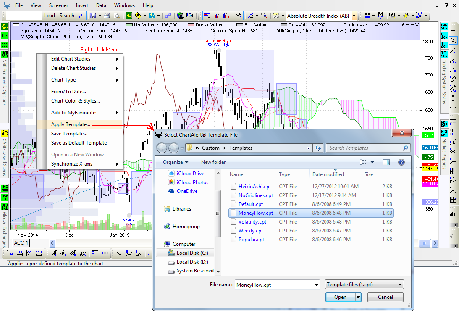The height and width of the screenshot is (311, 459).
Task: Toggle the volume bars chart button
Action: pos(217,16)
